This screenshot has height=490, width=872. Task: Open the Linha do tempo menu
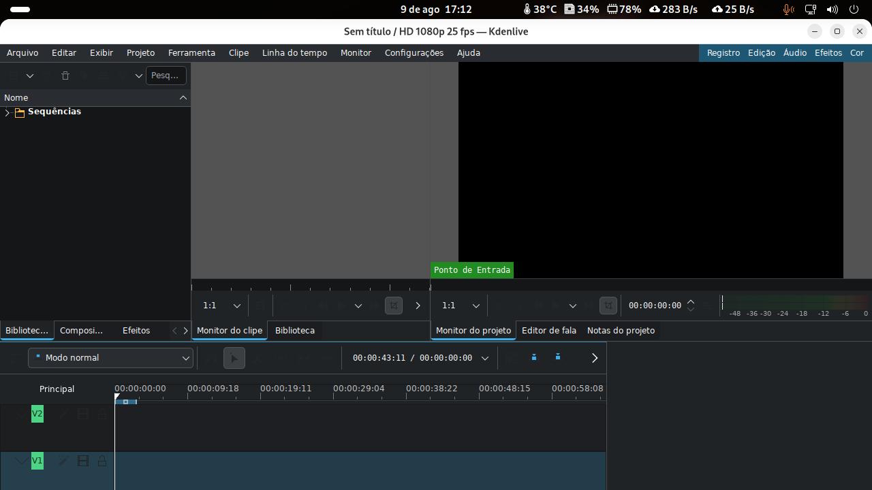click(294, 52)
